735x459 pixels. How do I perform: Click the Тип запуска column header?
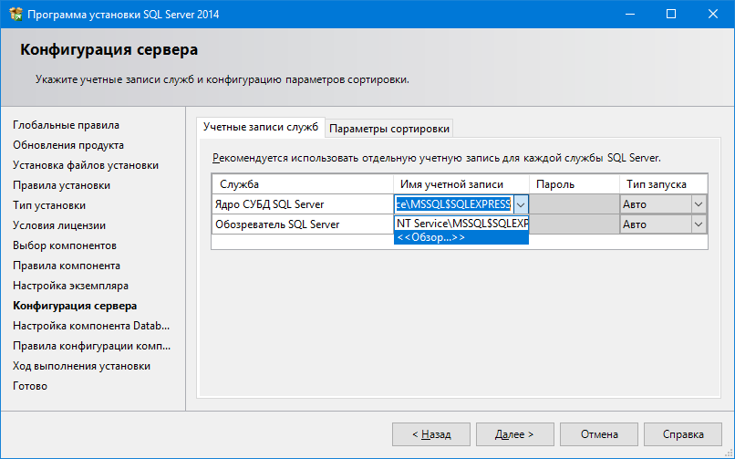pos(656,184)
